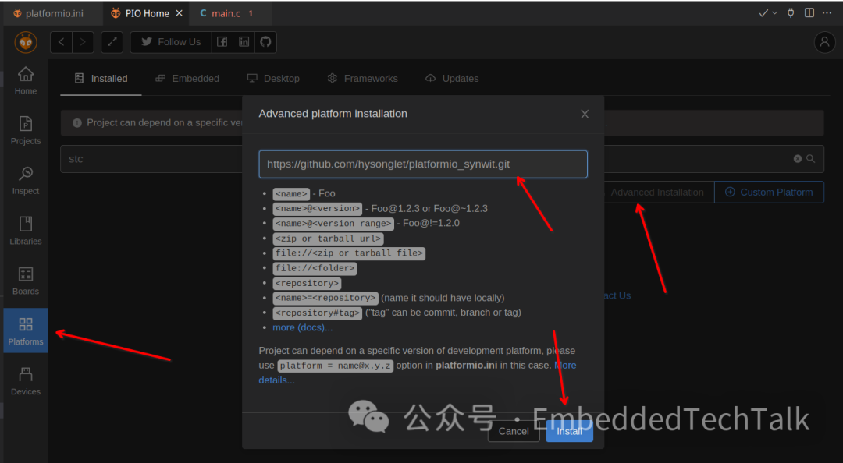Open PlatformIO's GitHub page via toolbar icon
Image resolution: width=843 pixels, height=463 pixels.
pos(265,42)
